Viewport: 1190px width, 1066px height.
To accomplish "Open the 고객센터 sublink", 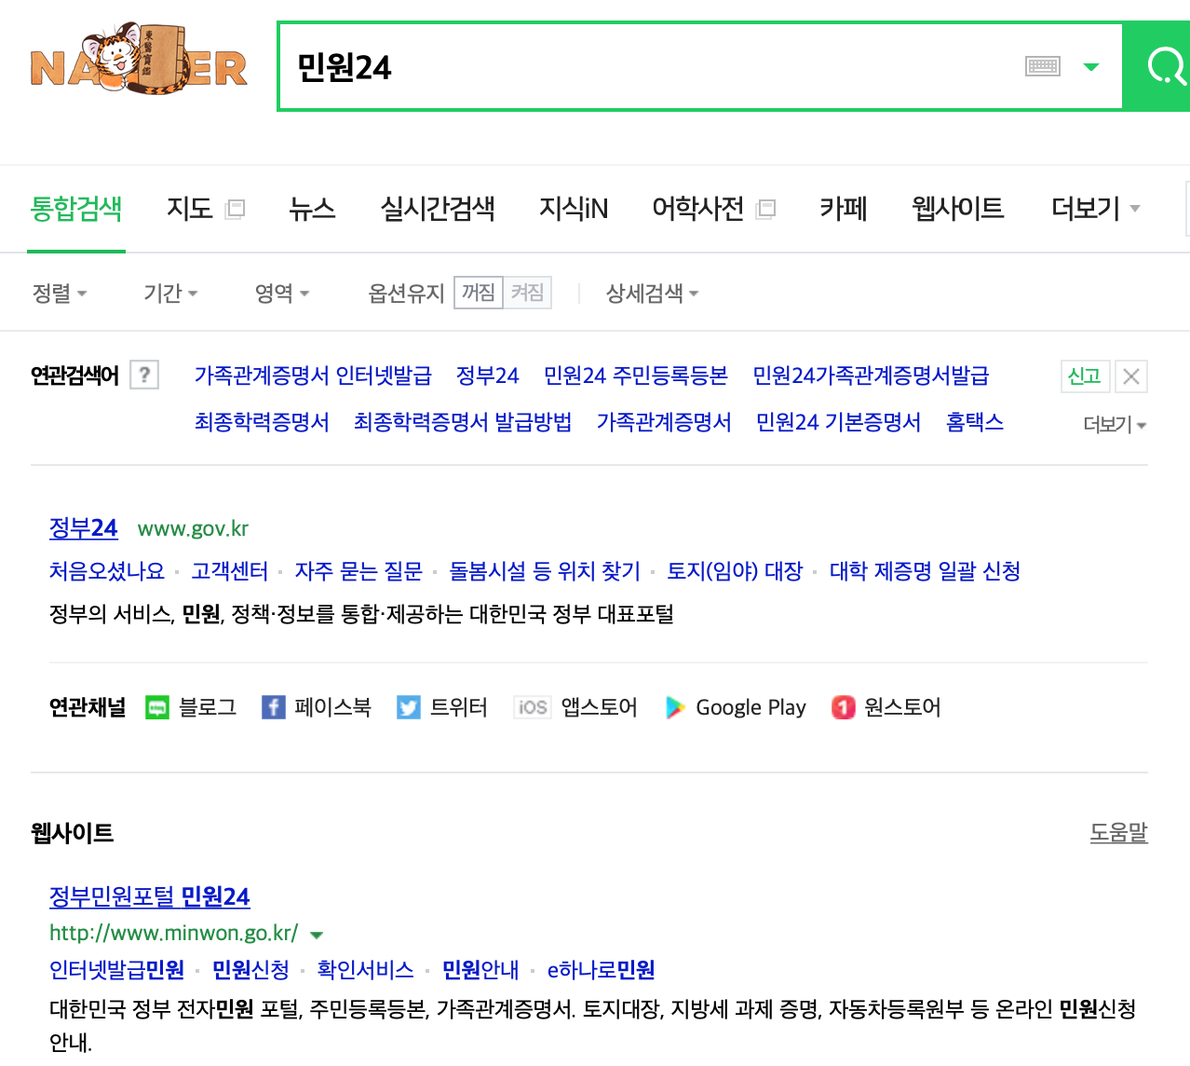I will [230, 571].
